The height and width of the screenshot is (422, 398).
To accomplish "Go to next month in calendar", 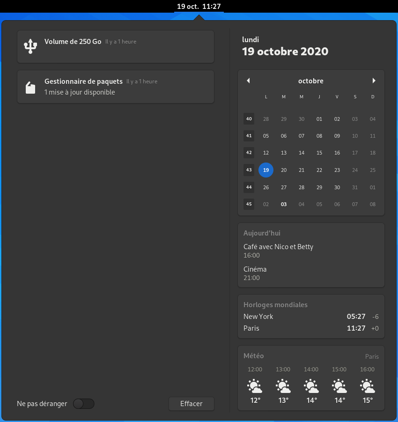I will coord(374,81).
